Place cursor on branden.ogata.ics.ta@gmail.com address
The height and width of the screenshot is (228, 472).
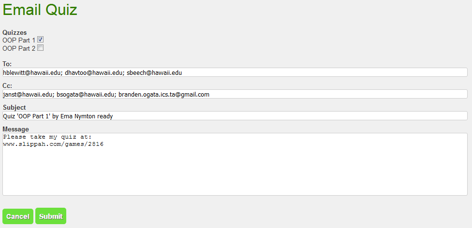pyautogui.click(x=164, y=94)
